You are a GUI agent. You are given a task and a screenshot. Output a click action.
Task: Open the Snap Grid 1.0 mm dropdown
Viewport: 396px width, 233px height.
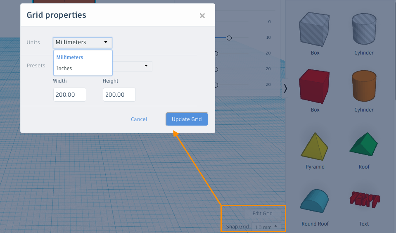pyautogui.click(x=266, y=227)
